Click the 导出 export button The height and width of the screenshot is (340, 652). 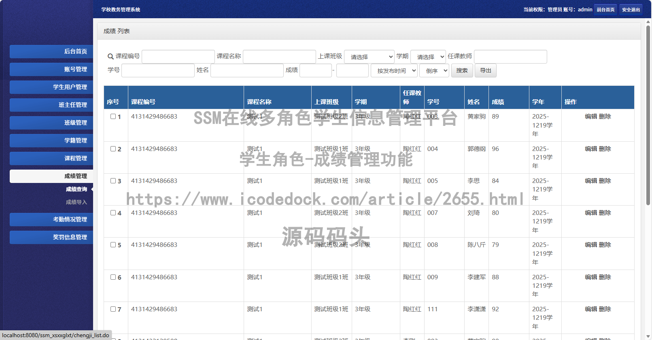click(x=485, y=70)
